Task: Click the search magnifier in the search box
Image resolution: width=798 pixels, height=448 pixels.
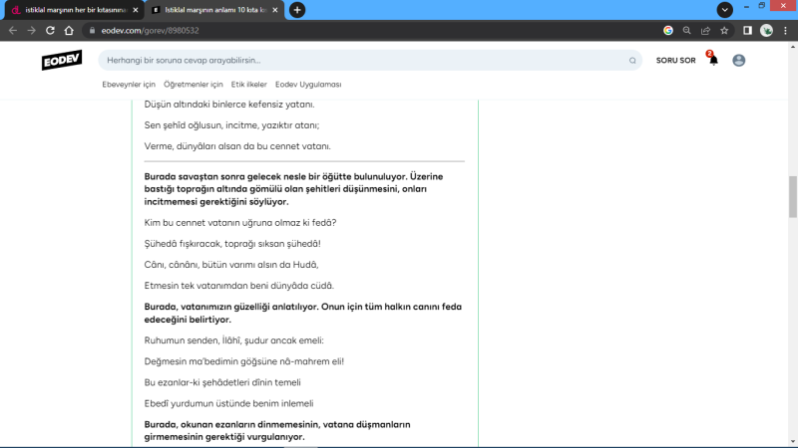Action: point(632,61)
